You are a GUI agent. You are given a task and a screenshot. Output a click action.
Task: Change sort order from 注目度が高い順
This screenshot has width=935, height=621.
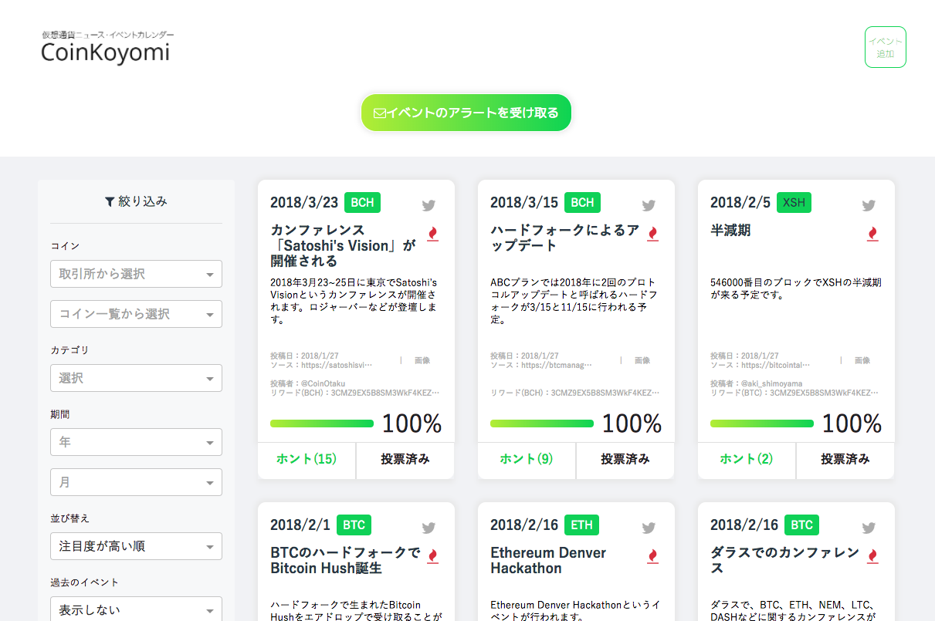pos(136,546)
